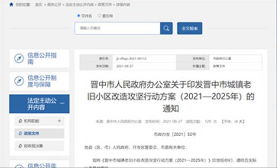This screenshot has width=277, height=168.
Task: Click the 详细内容 breadcrumb text
Action: [x=123, y=5]
